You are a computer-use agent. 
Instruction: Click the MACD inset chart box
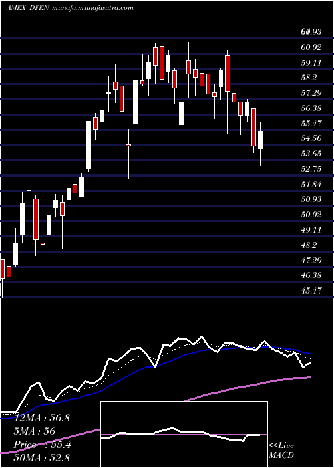184,435
